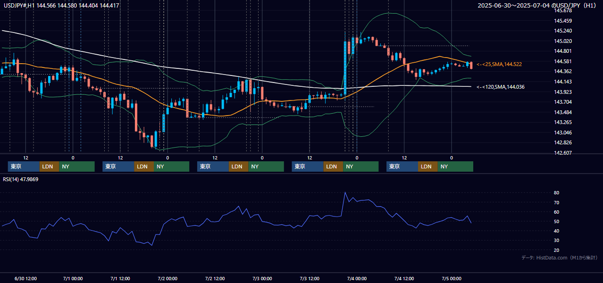
Task: Click the white <-<120,SMA,144.036 label
Action: [501, 87]
